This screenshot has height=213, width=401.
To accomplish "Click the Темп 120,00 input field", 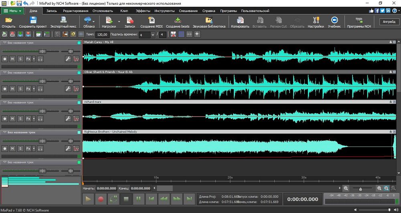I will coord(103,34).
